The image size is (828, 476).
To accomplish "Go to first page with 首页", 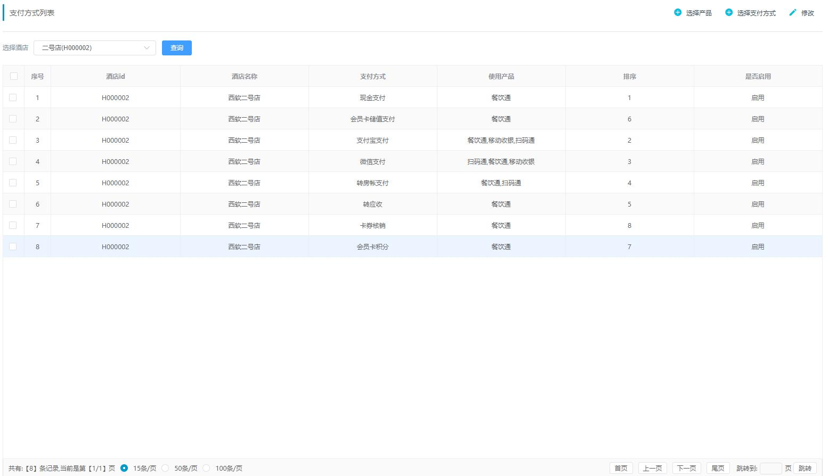I will point(621,469).
